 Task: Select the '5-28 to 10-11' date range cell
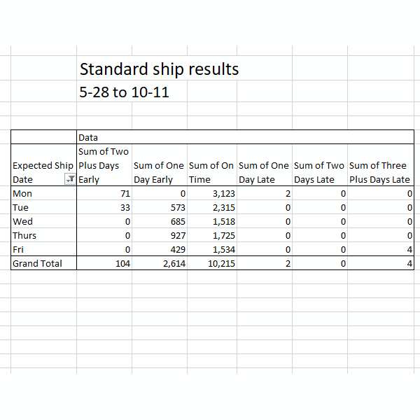[124, 92]
